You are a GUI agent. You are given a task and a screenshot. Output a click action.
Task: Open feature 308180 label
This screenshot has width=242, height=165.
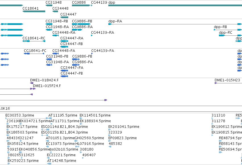click(x=87, y=149)
